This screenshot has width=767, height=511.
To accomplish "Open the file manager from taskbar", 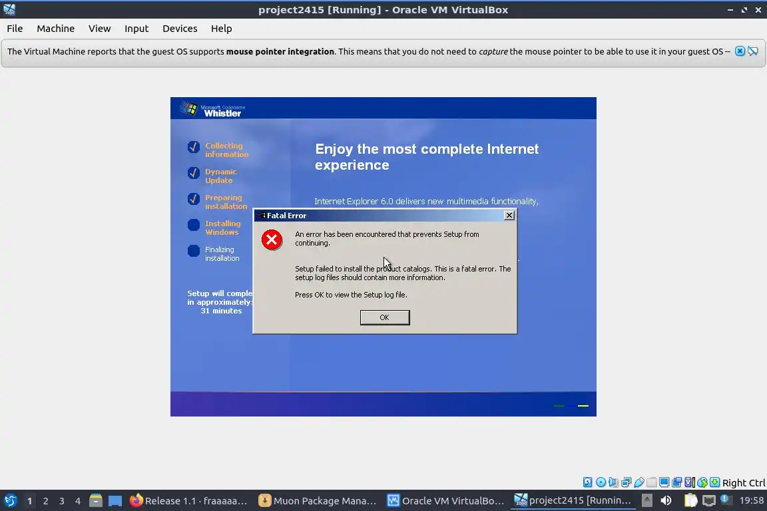I will coord(96,500).
